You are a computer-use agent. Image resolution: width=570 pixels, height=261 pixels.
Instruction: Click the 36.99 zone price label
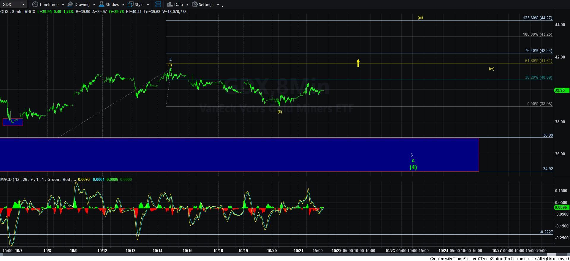click(548, 135)
